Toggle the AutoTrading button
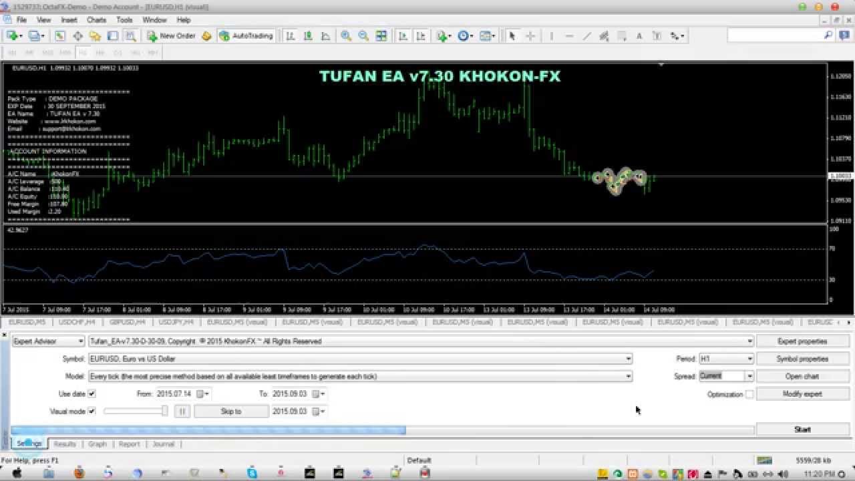855x481 pixels. coord(246,36)
